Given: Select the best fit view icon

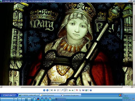Looking at the screenshot, I should [x=52, y=90].
